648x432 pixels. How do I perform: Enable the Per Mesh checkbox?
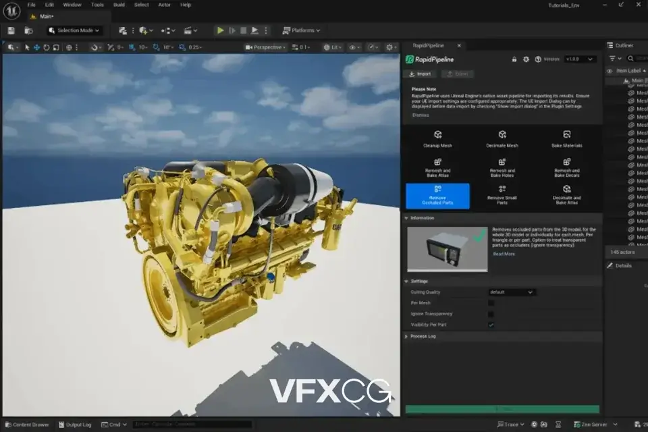click(491, 303)
